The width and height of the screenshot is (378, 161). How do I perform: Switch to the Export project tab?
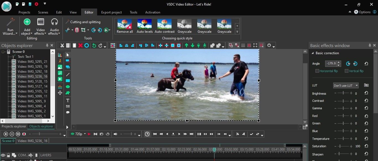[111, 12]
